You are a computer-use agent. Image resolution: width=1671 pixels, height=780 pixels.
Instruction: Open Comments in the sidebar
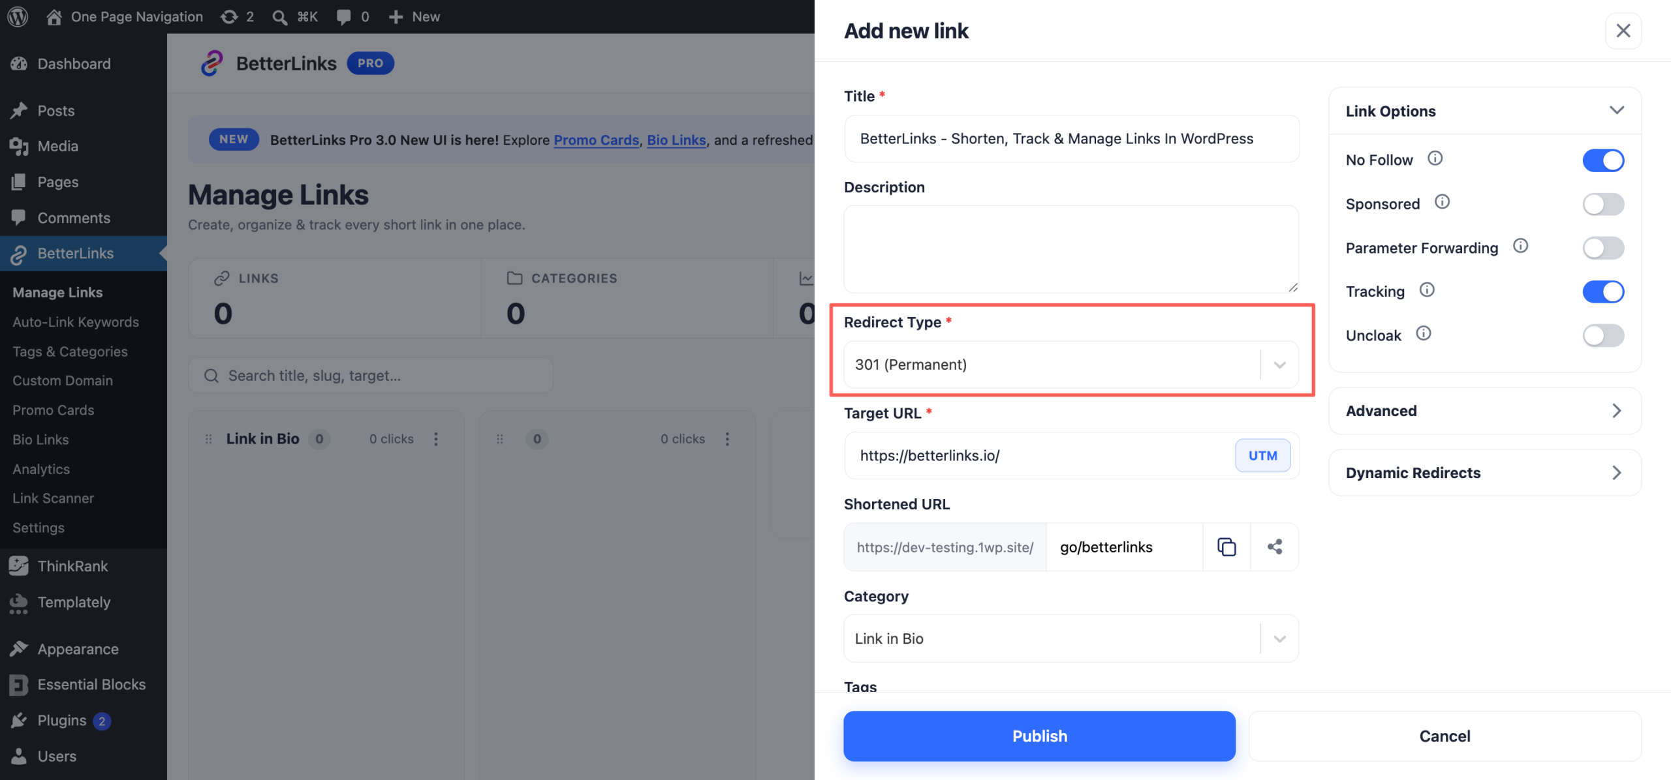coord(74,218)
